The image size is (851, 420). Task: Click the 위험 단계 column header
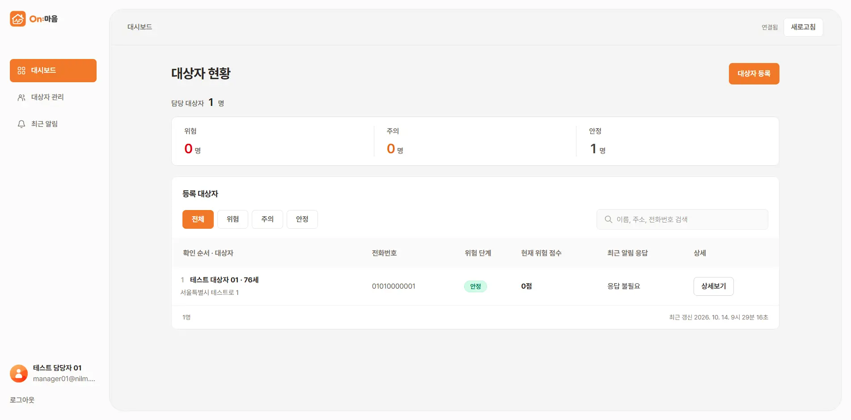478,253
